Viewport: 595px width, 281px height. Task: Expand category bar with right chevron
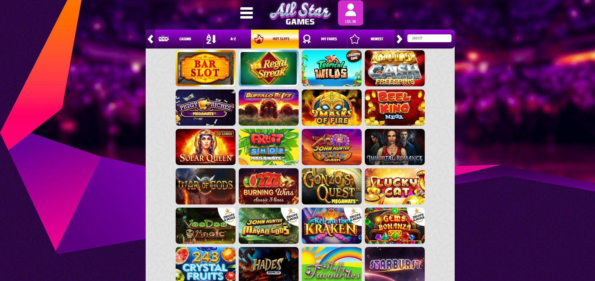click(x=399, y=39)
